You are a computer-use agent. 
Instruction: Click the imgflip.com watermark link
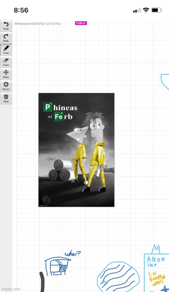tap(10, 289)
